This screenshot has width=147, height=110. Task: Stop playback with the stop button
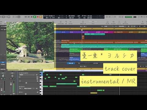tap(32, 17)
